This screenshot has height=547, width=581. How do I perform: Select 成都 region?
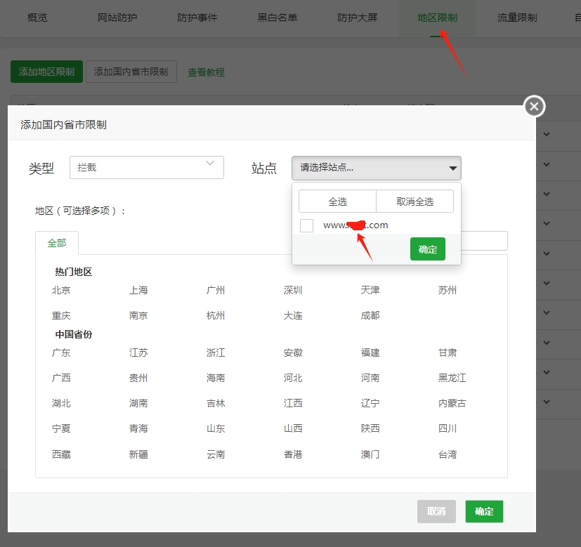(370, 315)
